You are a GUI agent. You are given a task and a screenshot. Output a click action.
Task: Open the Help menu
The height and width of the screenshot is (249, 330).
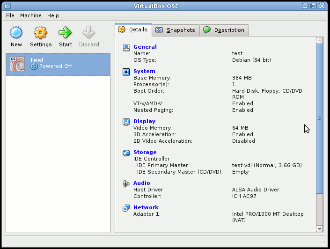coord(53,15)
